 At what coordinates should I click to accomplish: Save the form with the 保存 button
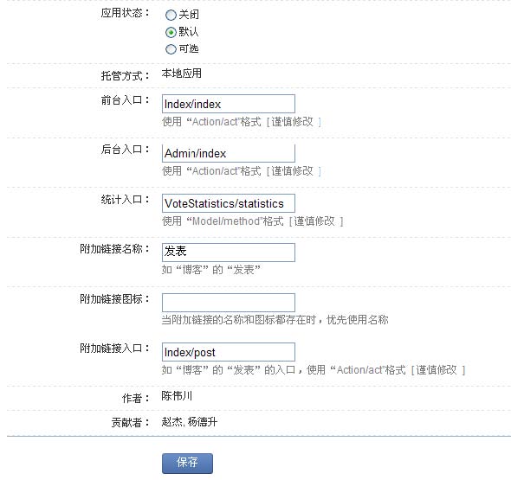coord(187,464)
